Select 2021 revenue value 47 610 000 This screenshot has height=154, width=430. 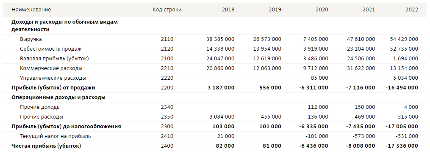[x=361, y=39]
